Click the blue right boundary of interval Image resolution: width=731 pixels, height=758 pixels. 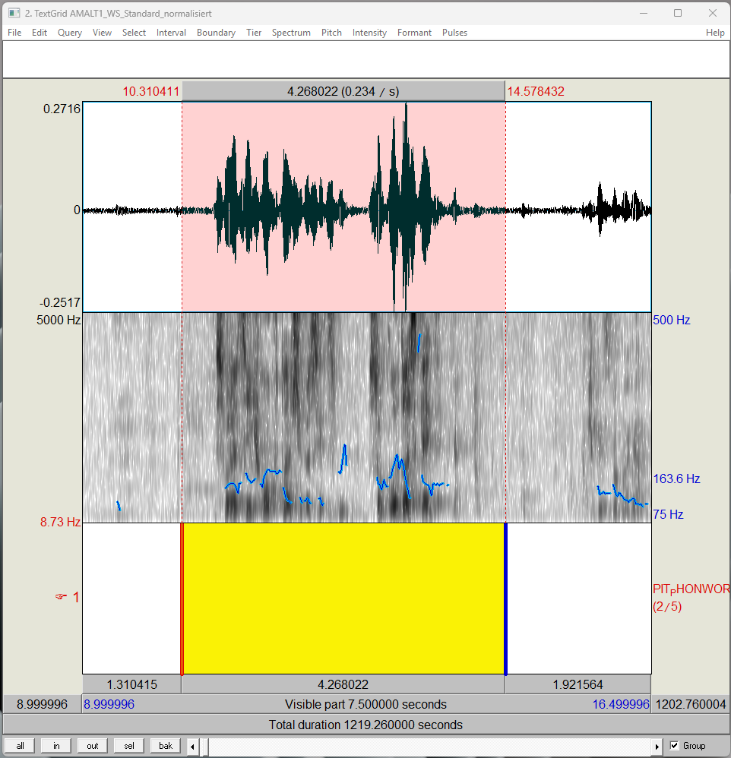[x=505, y=598]
